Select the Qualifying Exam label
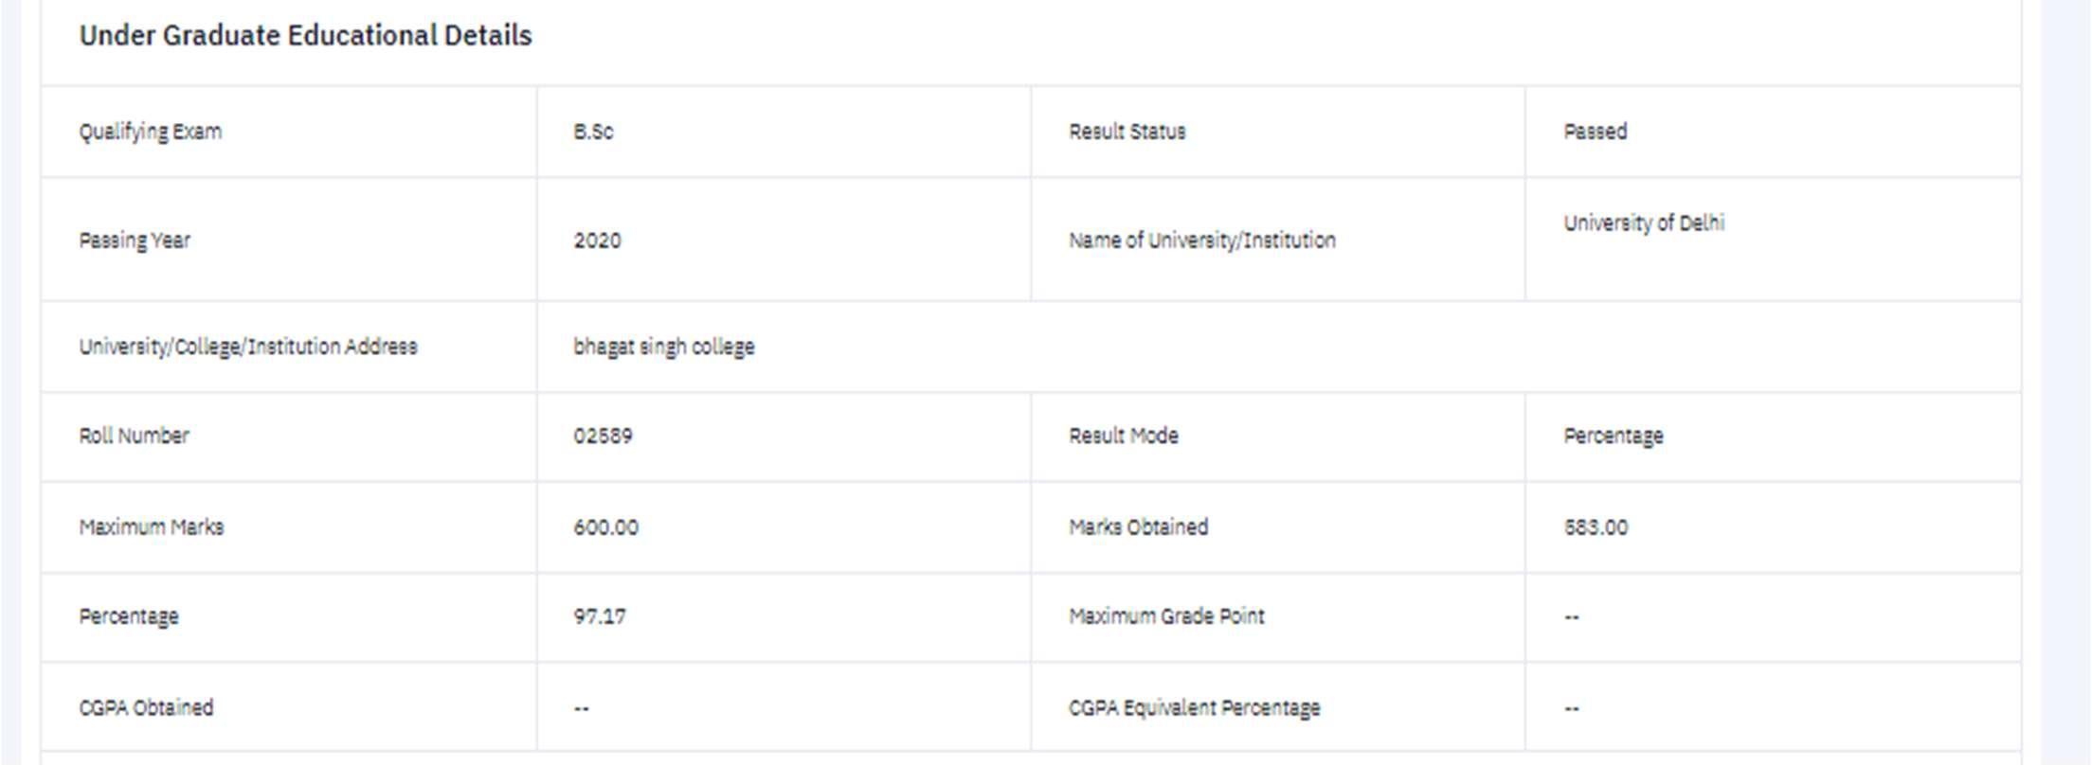Screen dimensions: 2092x766 151,132
